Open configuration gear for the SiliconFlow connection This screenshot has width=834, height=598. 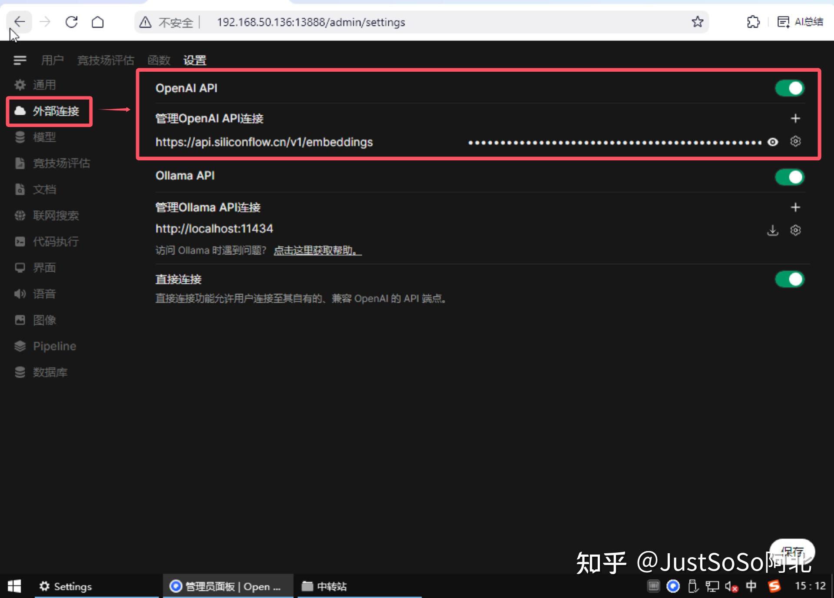[x=795, y=141]
